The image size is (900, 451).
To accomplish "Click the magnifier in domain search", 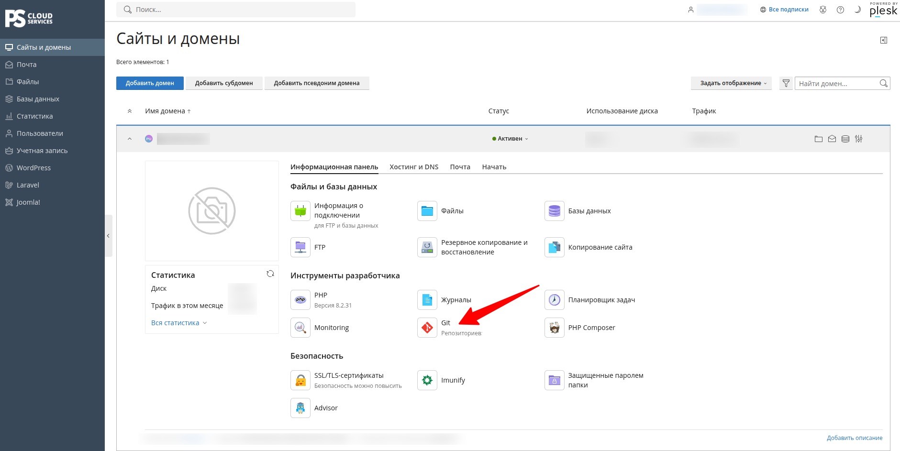I will 884,83.
